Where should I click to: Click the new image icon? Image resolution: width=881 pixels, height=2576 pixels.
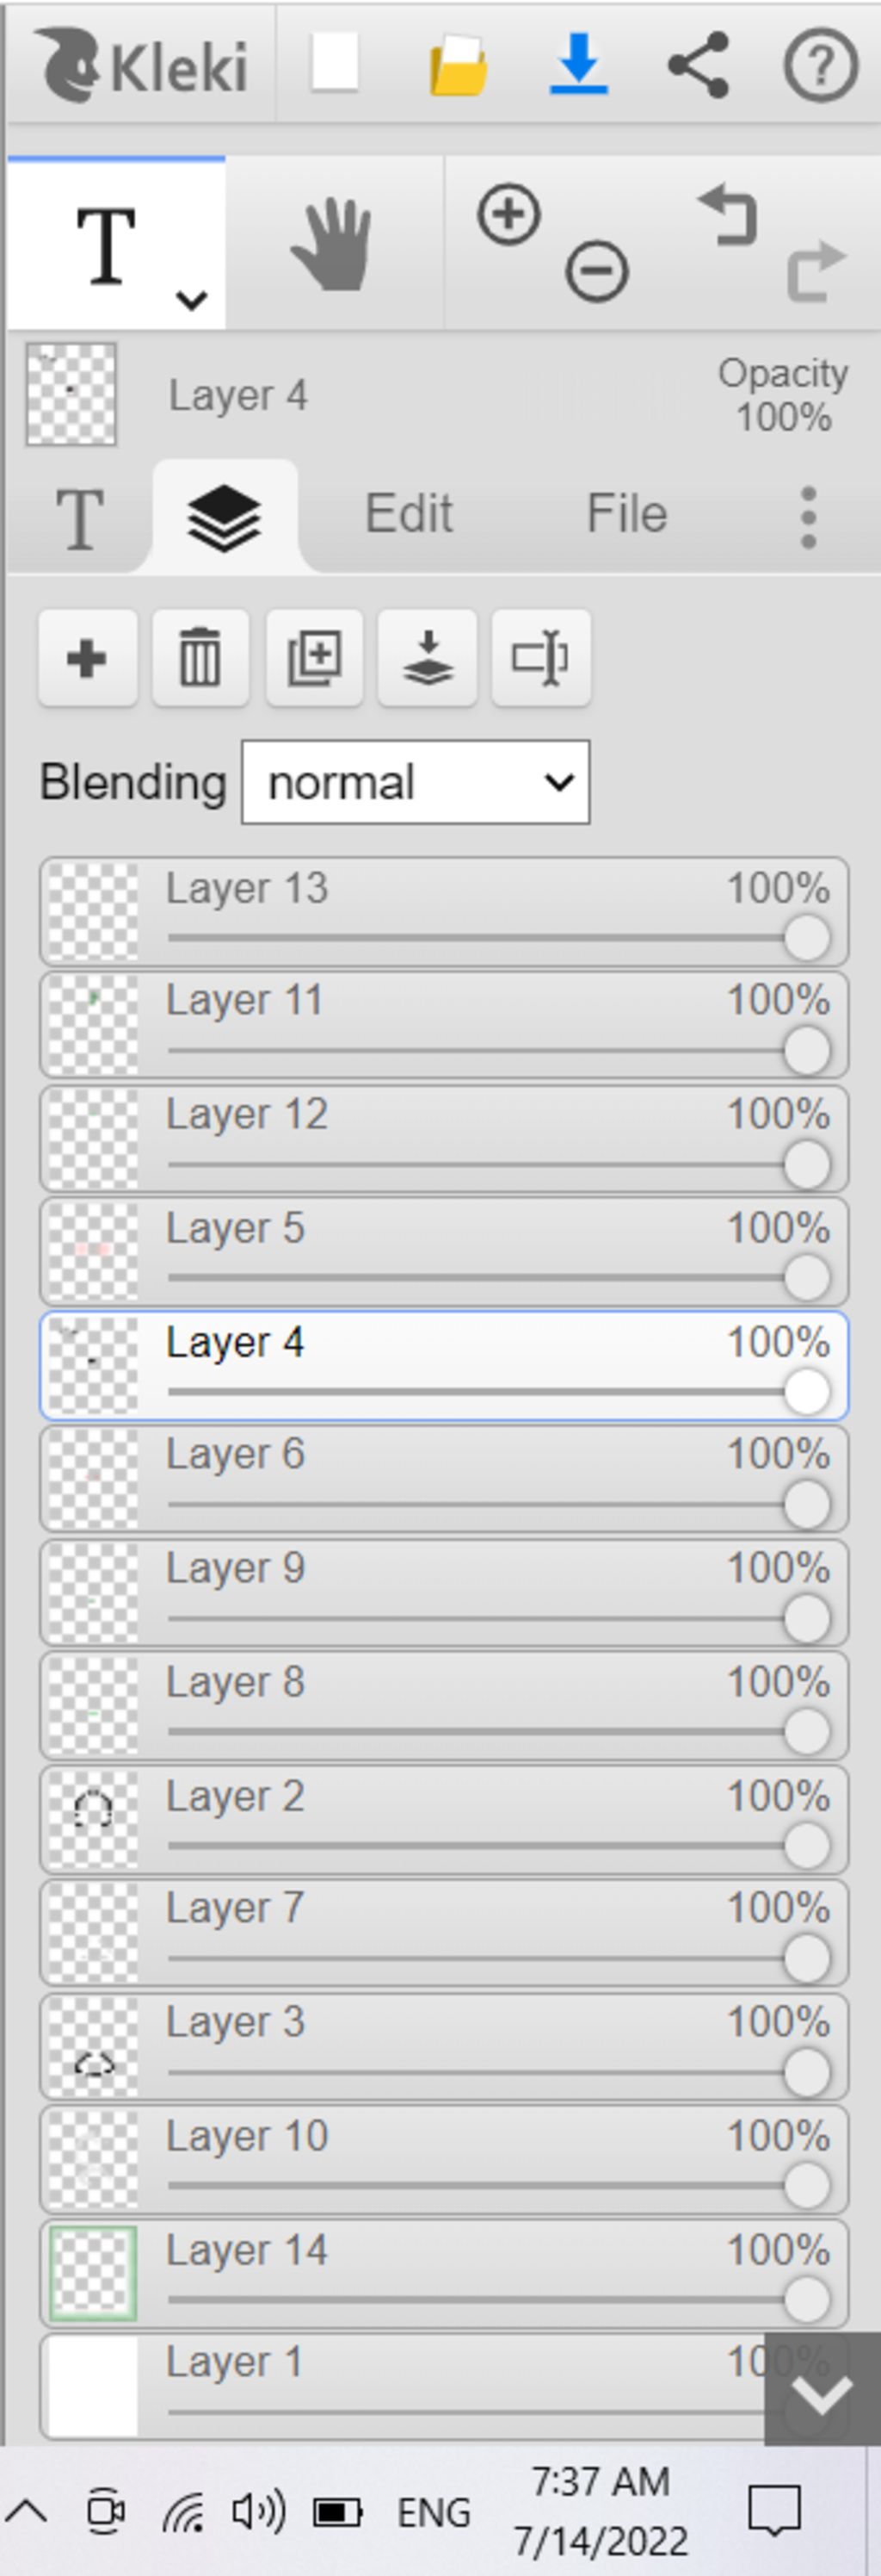pyautogui.click(x=334, y=63)
